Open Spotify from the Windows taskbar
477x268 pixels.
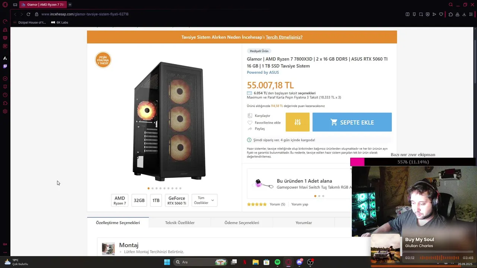tap(277, 262)
